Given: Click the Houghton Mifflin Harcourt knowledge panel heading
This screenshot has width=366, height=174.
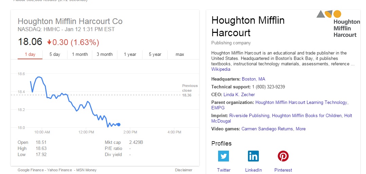Looking at the screenshot, I should pos(248,26).
